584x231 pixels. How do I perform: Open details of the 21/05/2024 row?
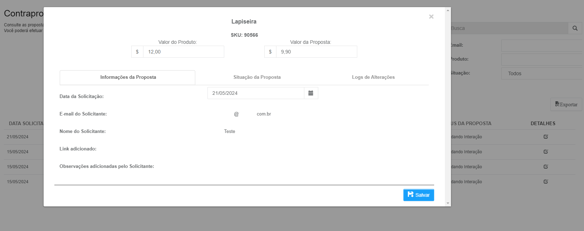(546, 137)
